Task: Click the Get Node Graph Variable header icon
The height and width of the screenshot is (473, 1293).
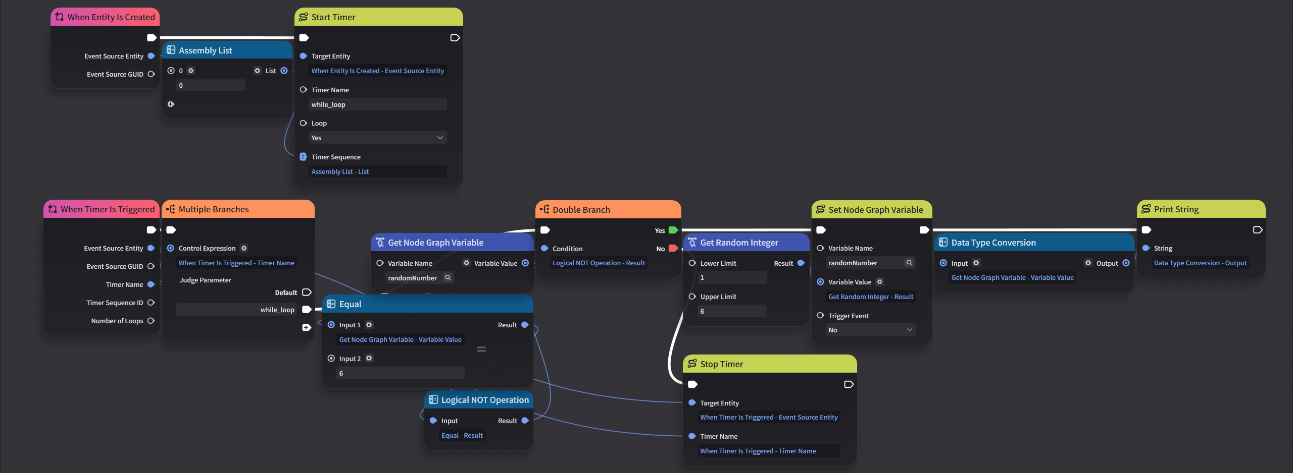Action: [380, 243]
